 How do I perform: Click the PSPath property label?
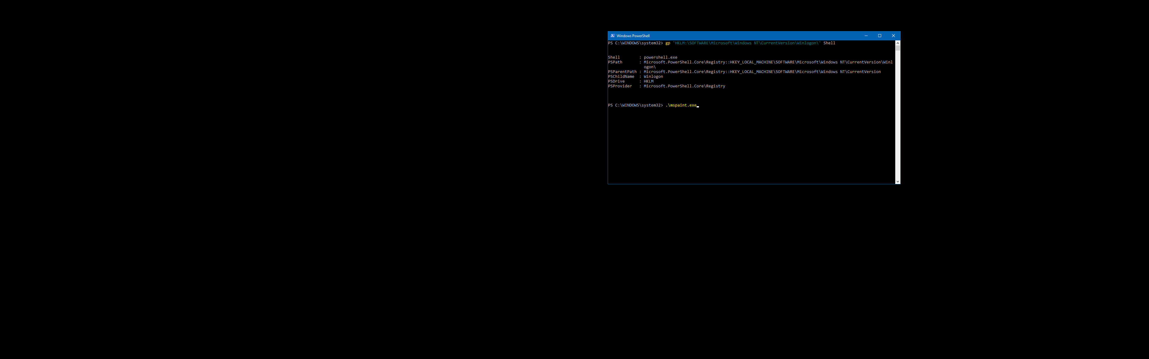point(615,63)
